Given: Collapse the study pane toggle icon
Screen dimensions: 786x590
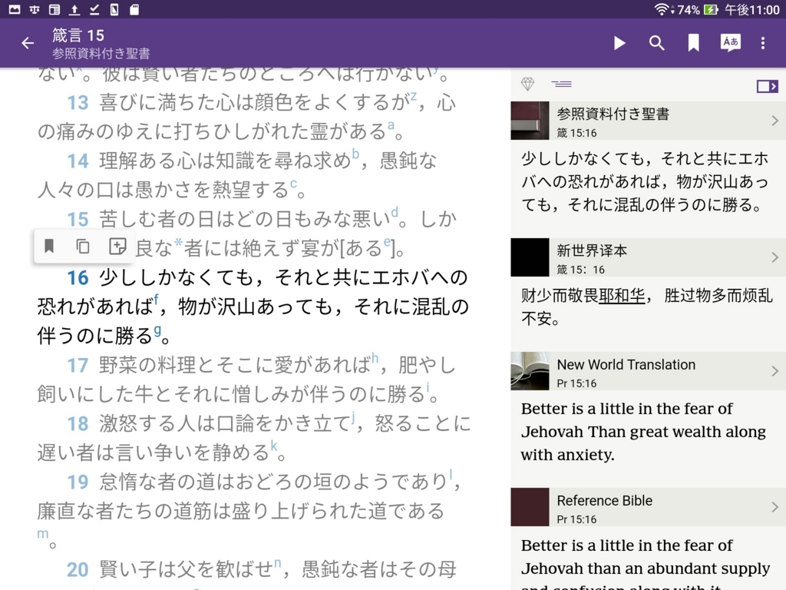Looking at the screenshot, I should pyautogui.click(x=767, y=86).
